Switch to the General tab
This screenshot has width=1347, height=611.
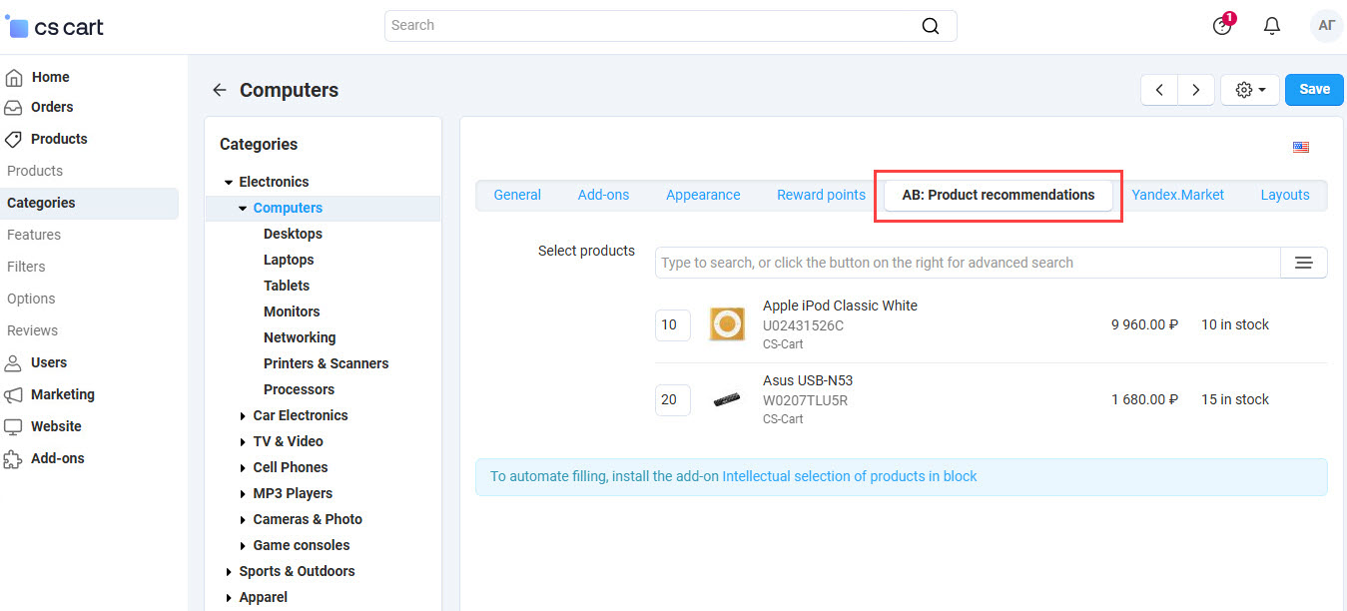point(517,195)
